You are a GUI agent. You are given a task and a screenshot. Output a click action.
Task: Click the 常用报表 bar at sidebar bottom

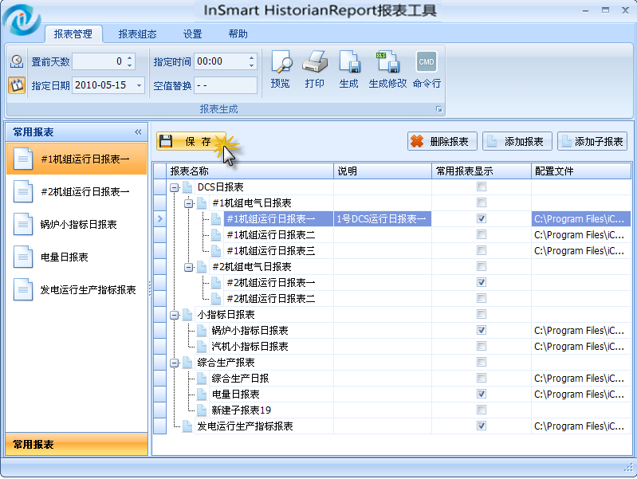pos(77,444)
